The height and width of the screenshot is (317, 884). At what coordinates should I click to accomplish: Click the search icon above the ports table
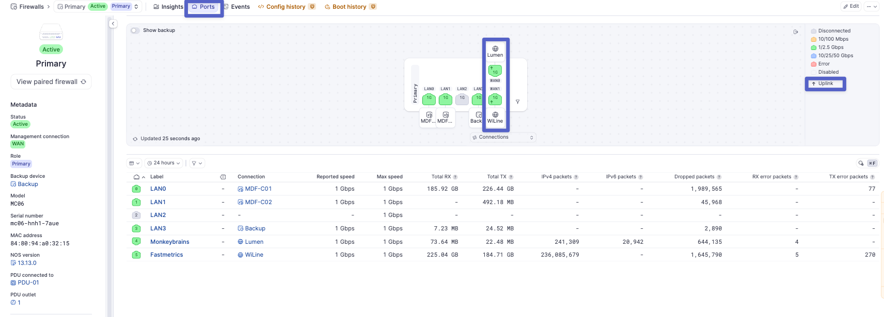pos(861,163)
